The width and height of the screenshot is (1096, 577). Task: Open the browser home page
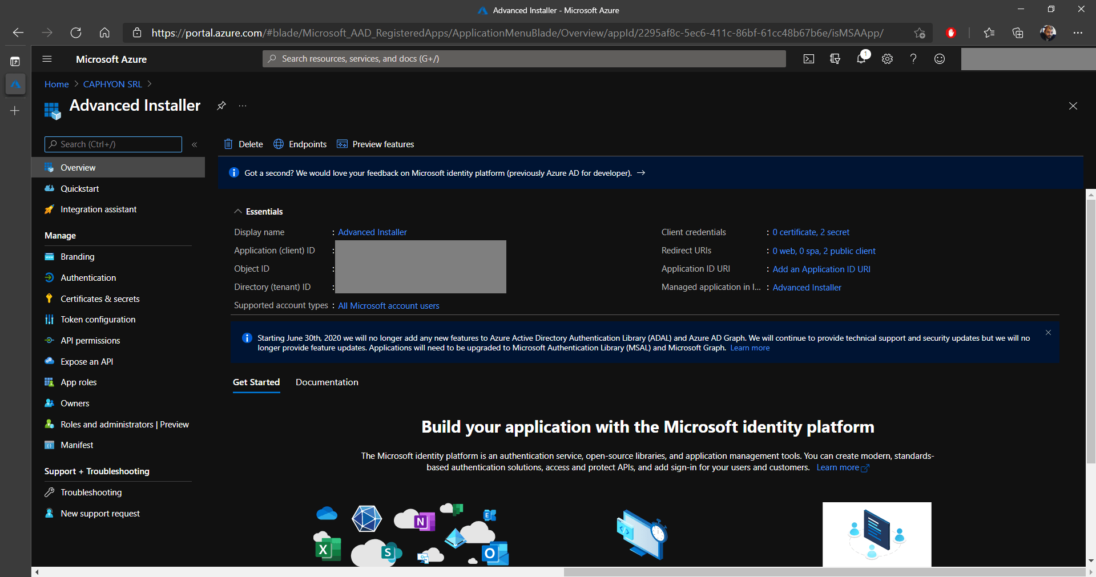point(104,33)
